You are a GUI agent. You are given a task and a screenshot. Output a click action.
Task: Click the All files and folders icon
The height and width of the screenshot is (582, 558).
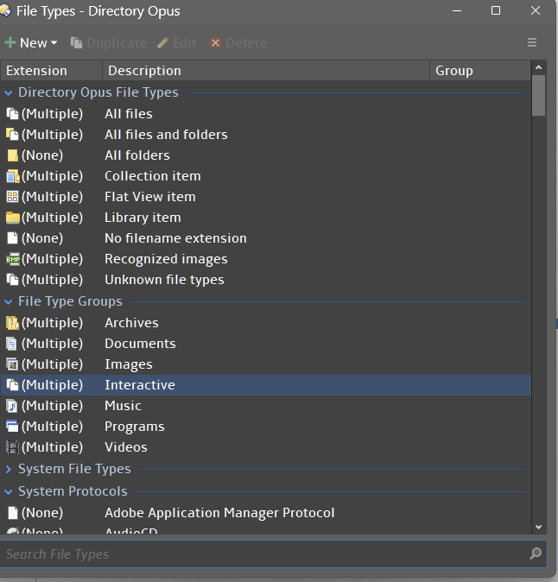(12, 135)
